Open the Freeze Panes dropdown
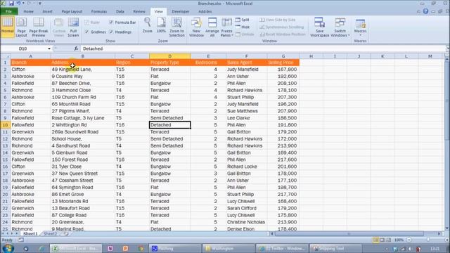Viewport: 450px width, 253px height. pyautogui.click(x=226, y=27)
